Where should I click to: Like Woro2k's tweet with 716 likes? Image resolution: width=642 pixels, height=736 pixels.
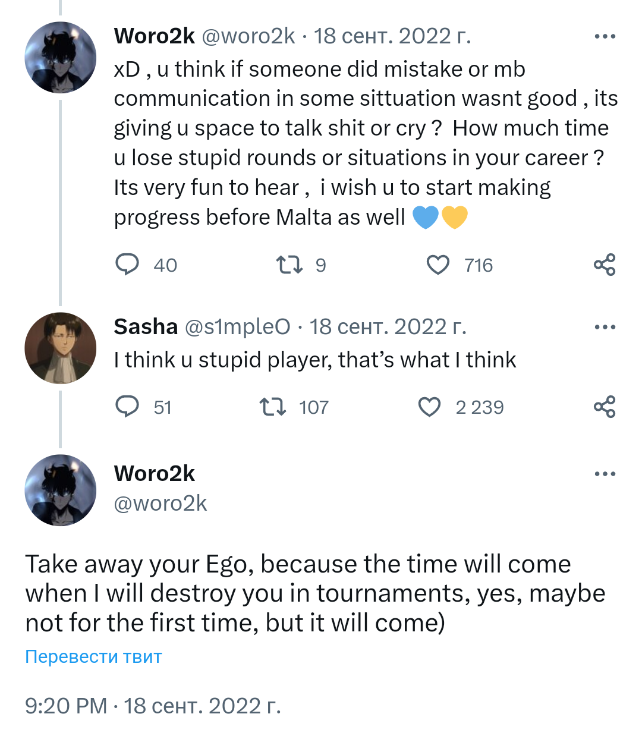(438, 265)
